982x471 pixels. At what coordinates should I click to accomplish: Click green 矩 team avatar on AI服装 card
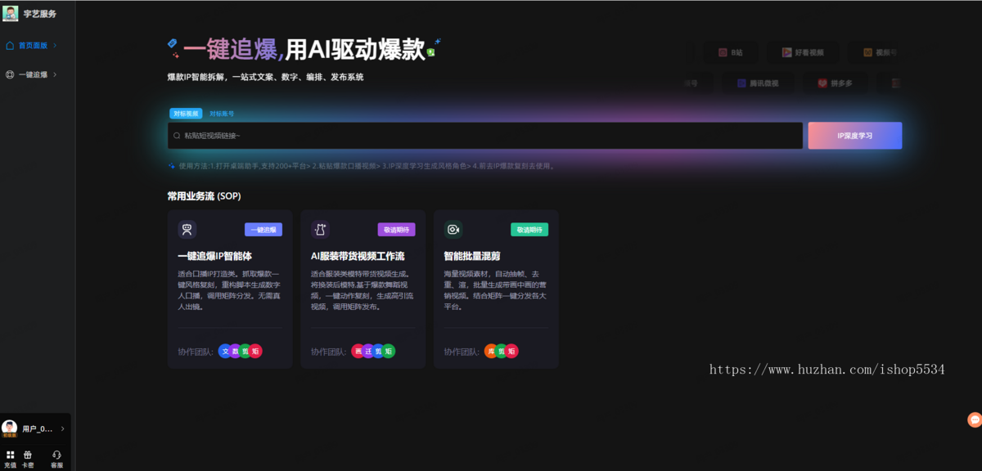pos(389,351)
